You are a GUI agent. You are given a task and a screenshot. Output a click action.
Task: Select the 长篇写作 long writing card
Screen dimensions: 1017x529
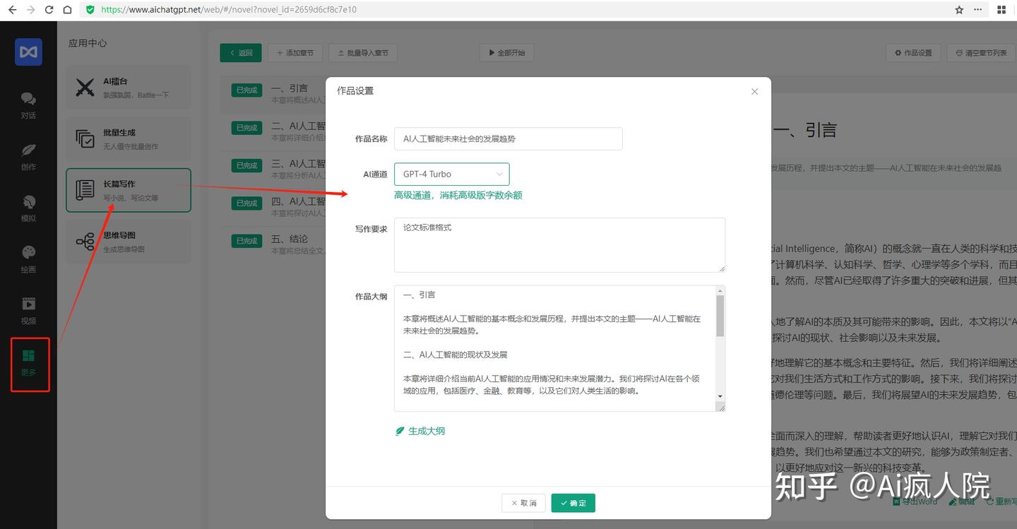129,190
